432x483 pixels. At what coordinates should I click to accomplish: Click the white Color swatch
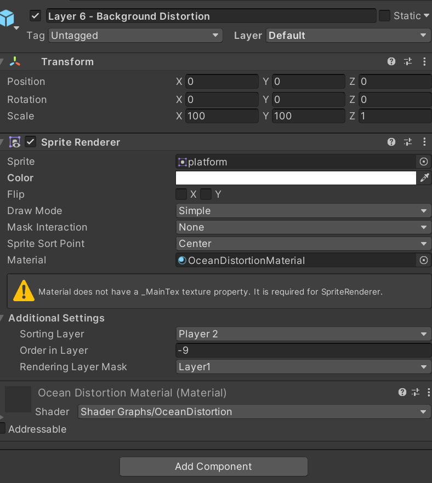(x=296, y=177)
